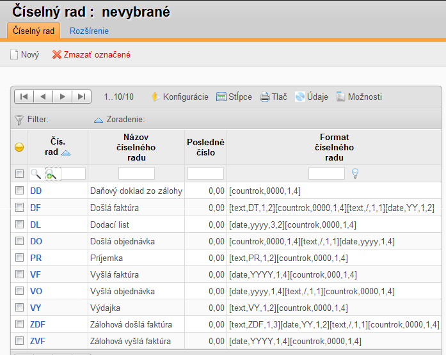Click the [text,PR,1,2][countrok,0000,1,4] format cell

pyautogui.click(x=334, y=258)
